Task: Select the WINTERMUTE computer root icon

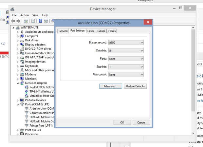Action: [x=18, y=28]
